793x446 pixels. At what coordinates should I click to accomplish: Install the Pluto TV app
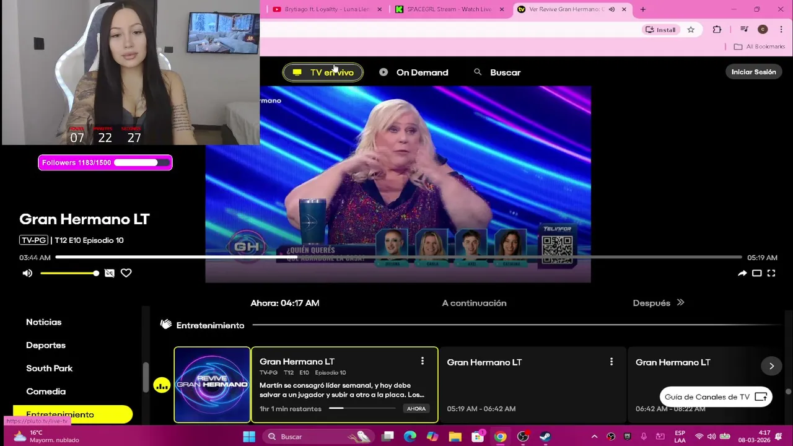(660, 30)
